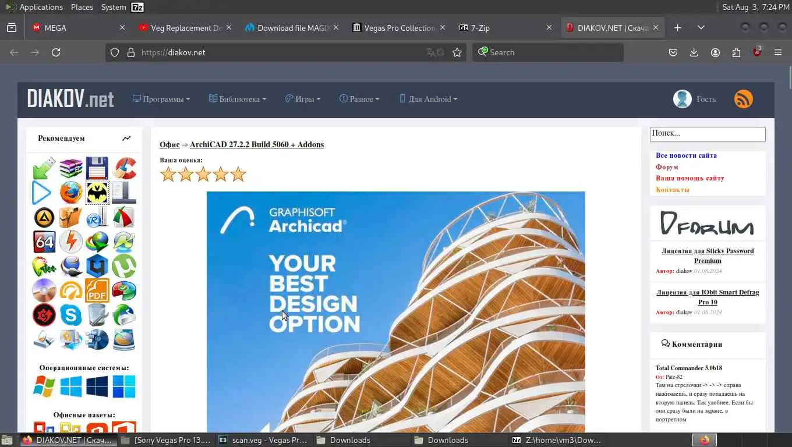Switch to the Download file MAGIX tab
The width and height of the screenshot is (792, 447).
(292, 27)
